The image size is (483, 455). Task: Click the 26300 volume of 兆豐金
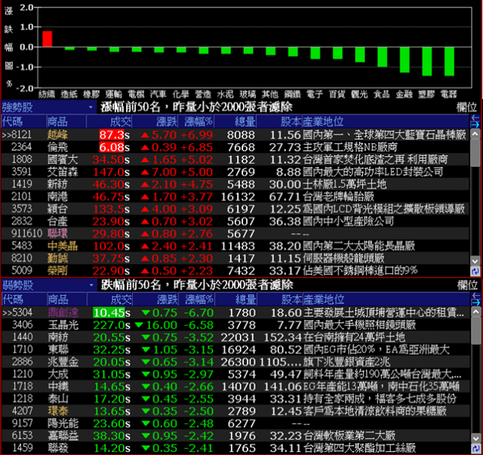tap(238, 362)
